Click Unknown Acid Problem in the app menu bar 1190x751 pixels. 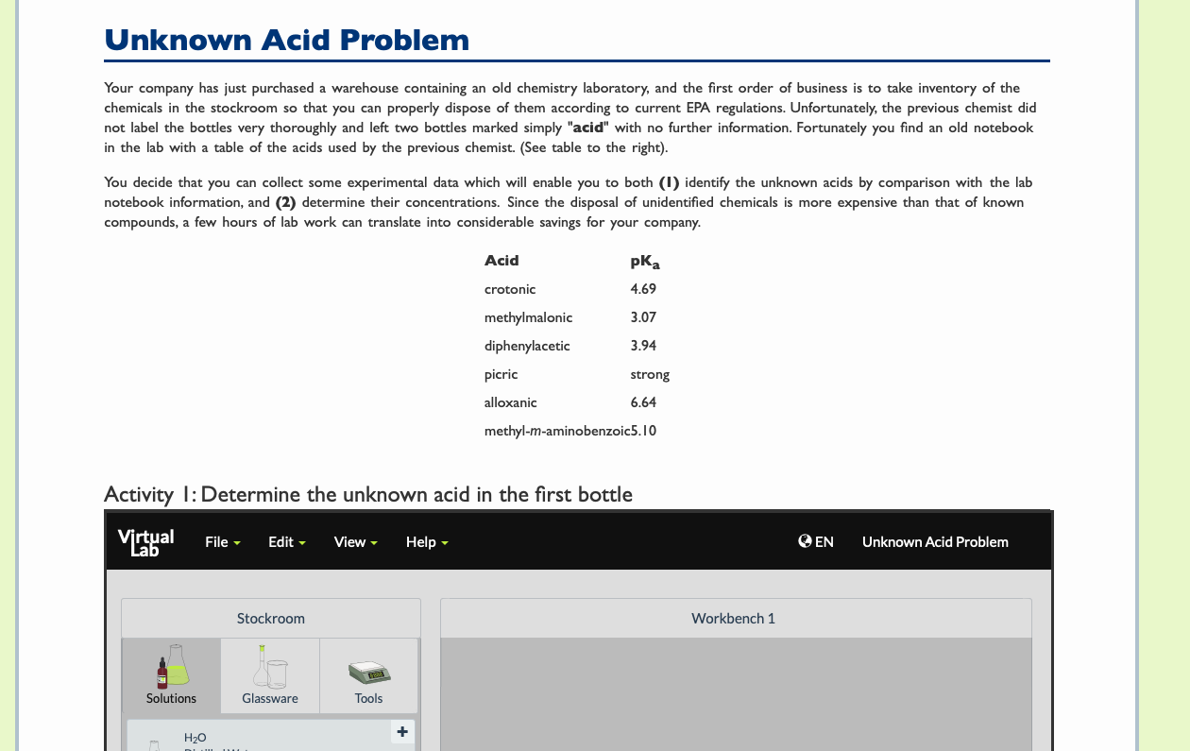(x=935, y=541)
